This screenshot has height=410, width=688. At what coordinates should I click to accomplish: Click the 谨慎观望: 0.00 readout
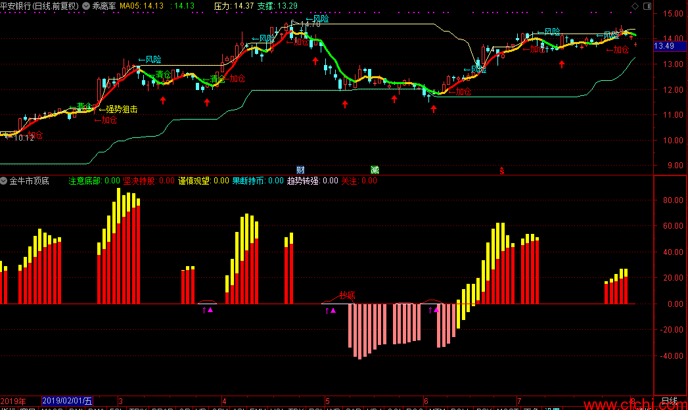coord(204,181)
